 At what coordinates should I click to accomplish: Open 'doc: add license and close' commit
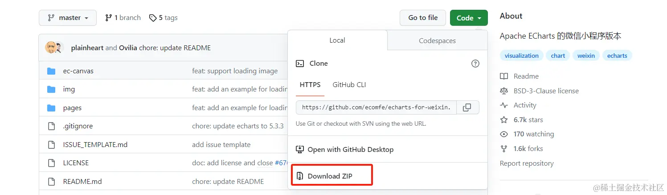[232, 163]
